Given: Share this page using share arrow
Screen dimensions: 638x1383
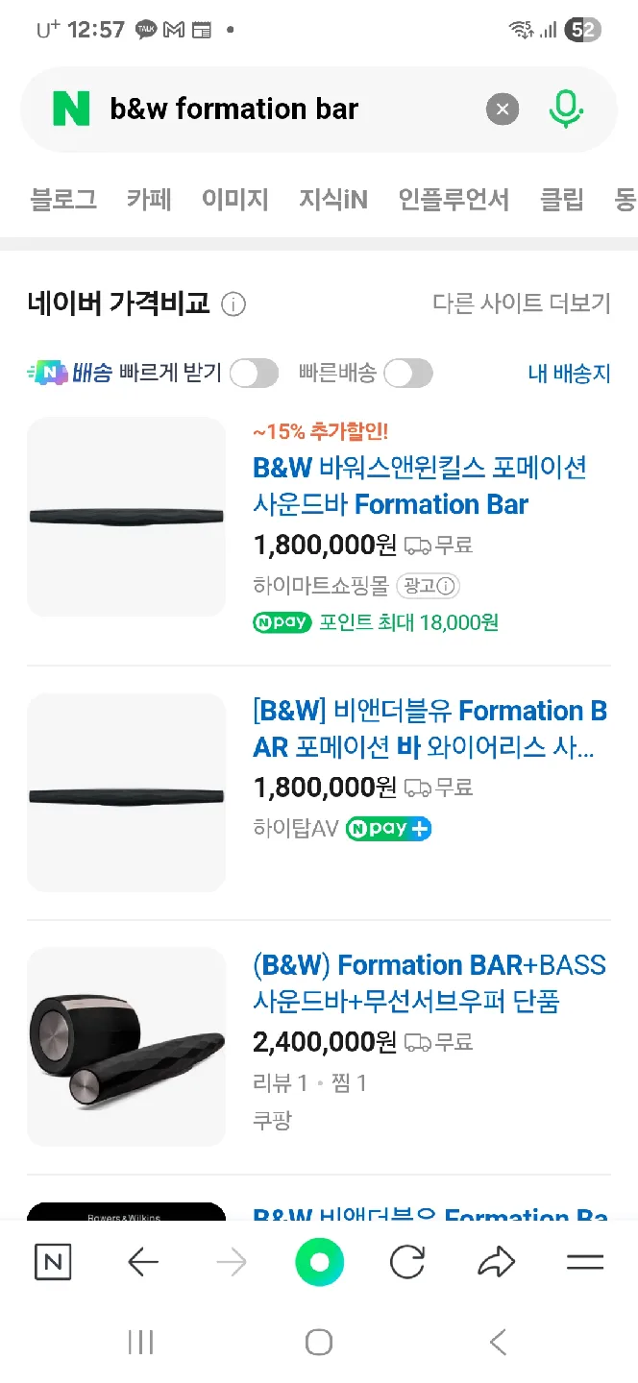Looking at the screenshot, I should (x=496, y=1262).
